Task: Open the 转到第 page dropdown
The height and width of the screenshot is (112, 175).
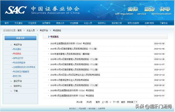Action: click(136, 102)
